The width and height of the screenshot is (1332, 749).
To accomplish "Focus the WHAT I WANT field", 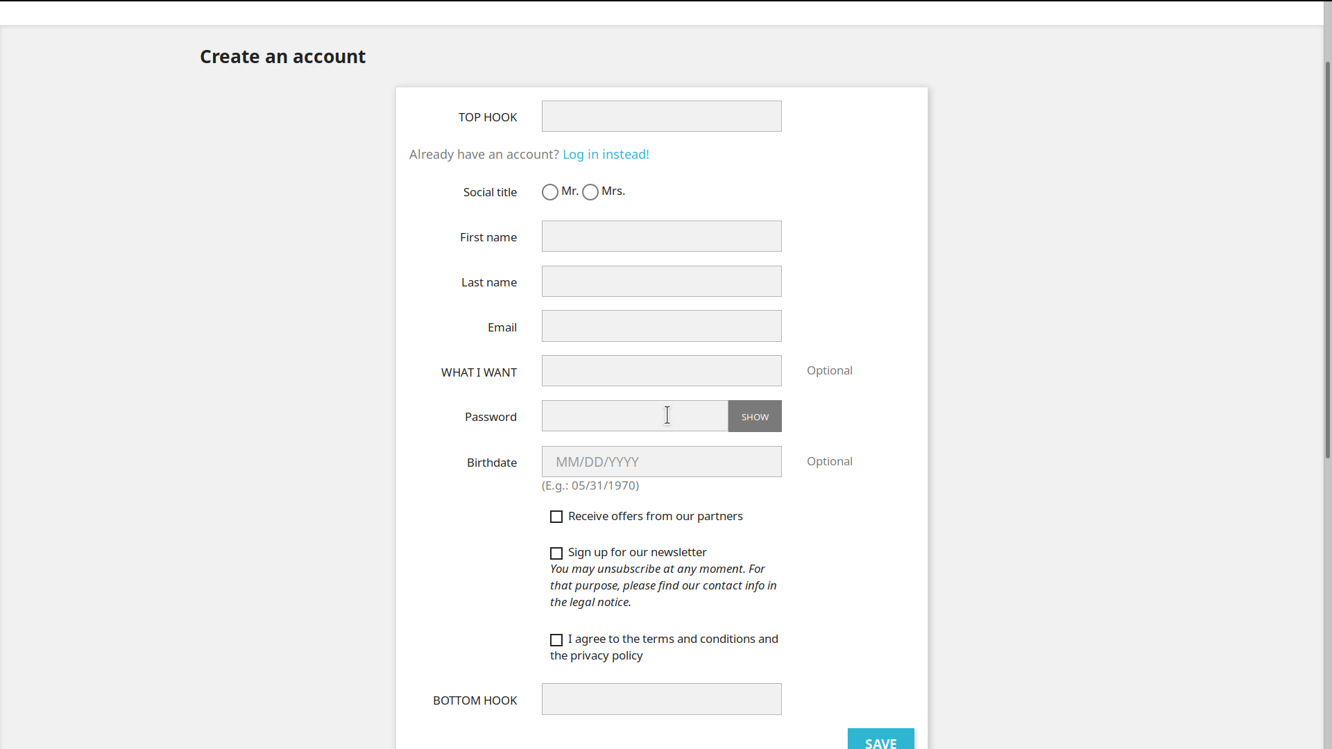I will [661, 371].
